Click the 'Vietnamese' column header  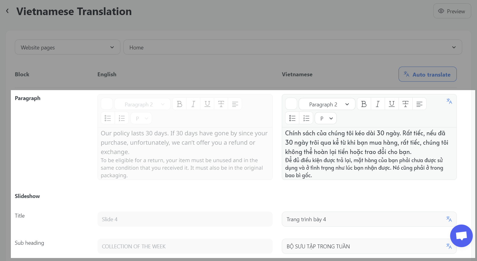tap(297, 74)
